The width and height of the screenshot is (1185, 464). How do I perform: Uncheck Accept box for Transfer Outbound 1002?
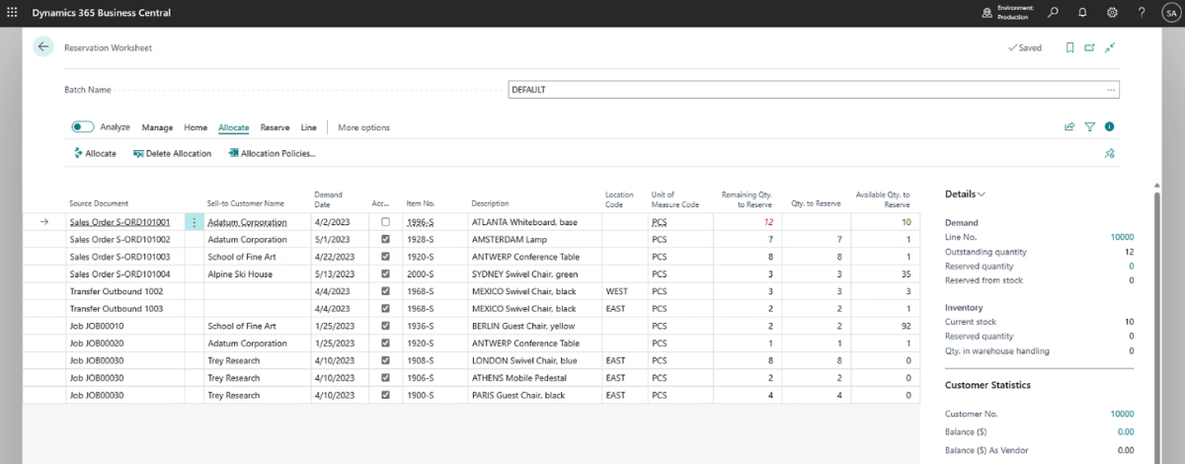pyautogui.click(x=385, y=291)
